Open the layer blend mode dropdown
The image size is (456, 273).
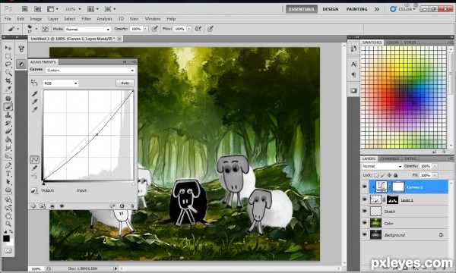[x=382, y=166]
